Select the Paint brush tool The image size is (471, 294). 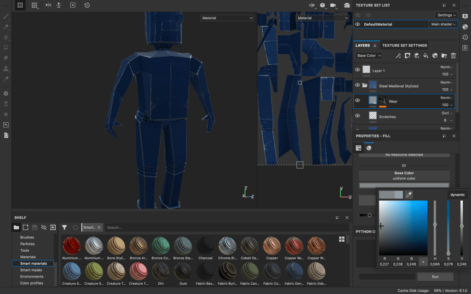[6, 17]
